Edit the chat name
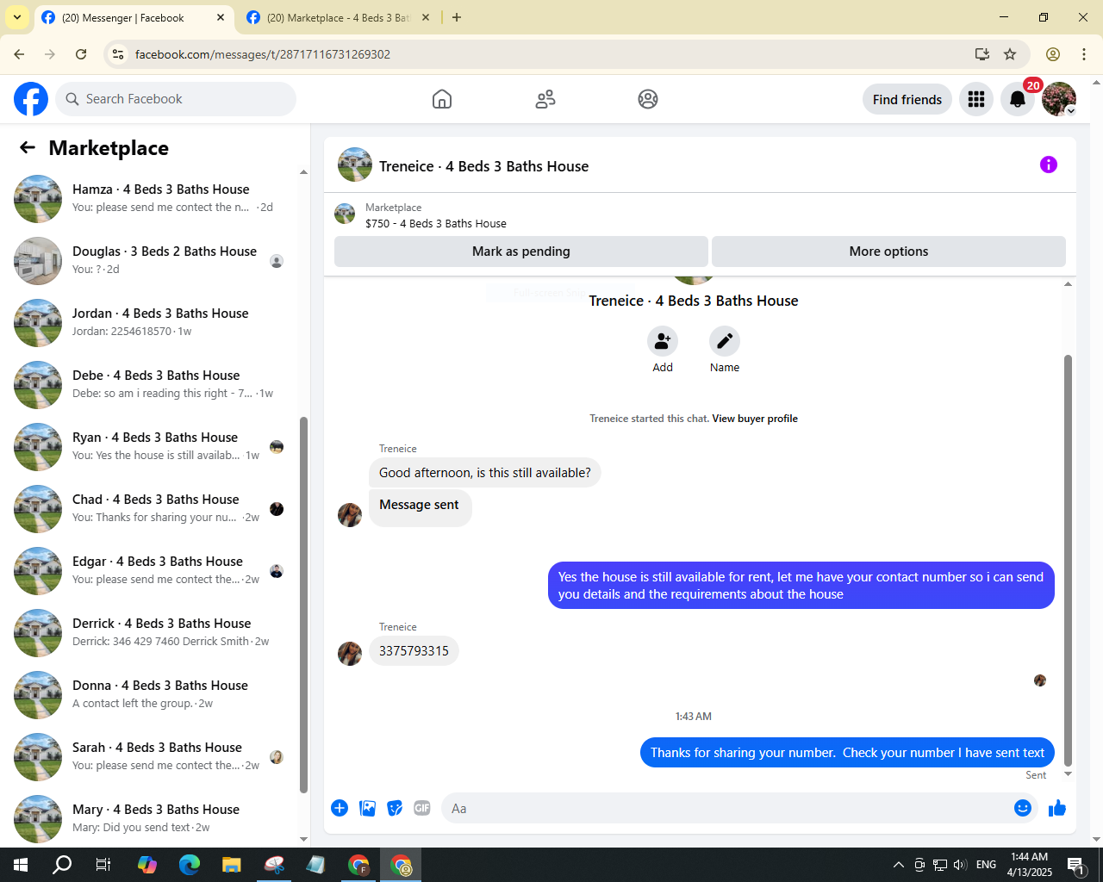 tap(725, 341)
